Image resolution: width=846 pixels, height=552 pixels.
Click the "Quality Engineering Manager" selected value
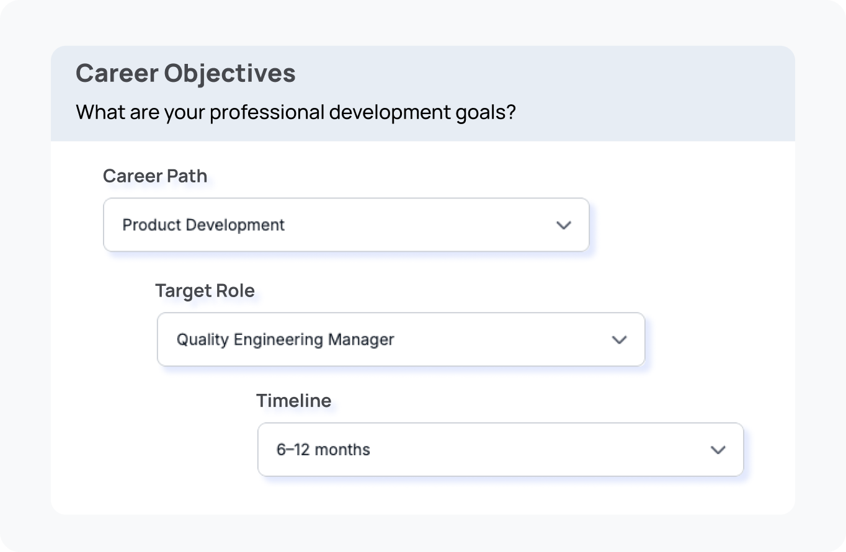click(x=285, y=340)
